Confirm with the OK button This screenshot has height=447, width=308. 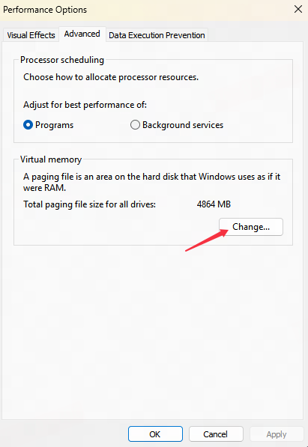pos(155,434)
